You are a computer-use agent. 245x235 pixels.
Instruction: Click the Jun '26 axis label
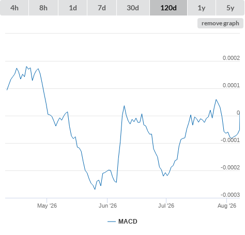tap(108, 206)
